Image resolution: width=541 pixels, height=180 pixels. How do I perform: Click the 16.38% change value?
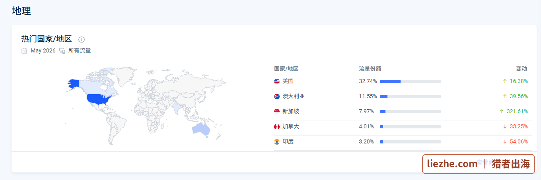519,81
